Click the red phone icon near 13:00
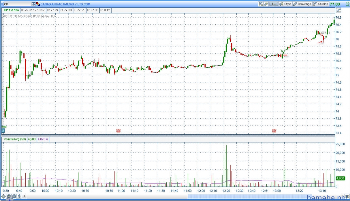Viewport: 350px width, 201px height. tap(274, 131)
